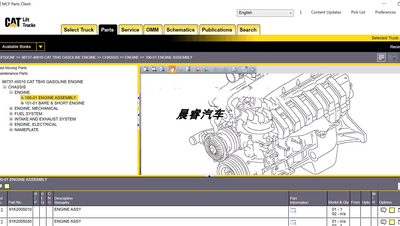Click the yellow note square under ENGINE ASSEMBLY header

click(x=7, y=186)
